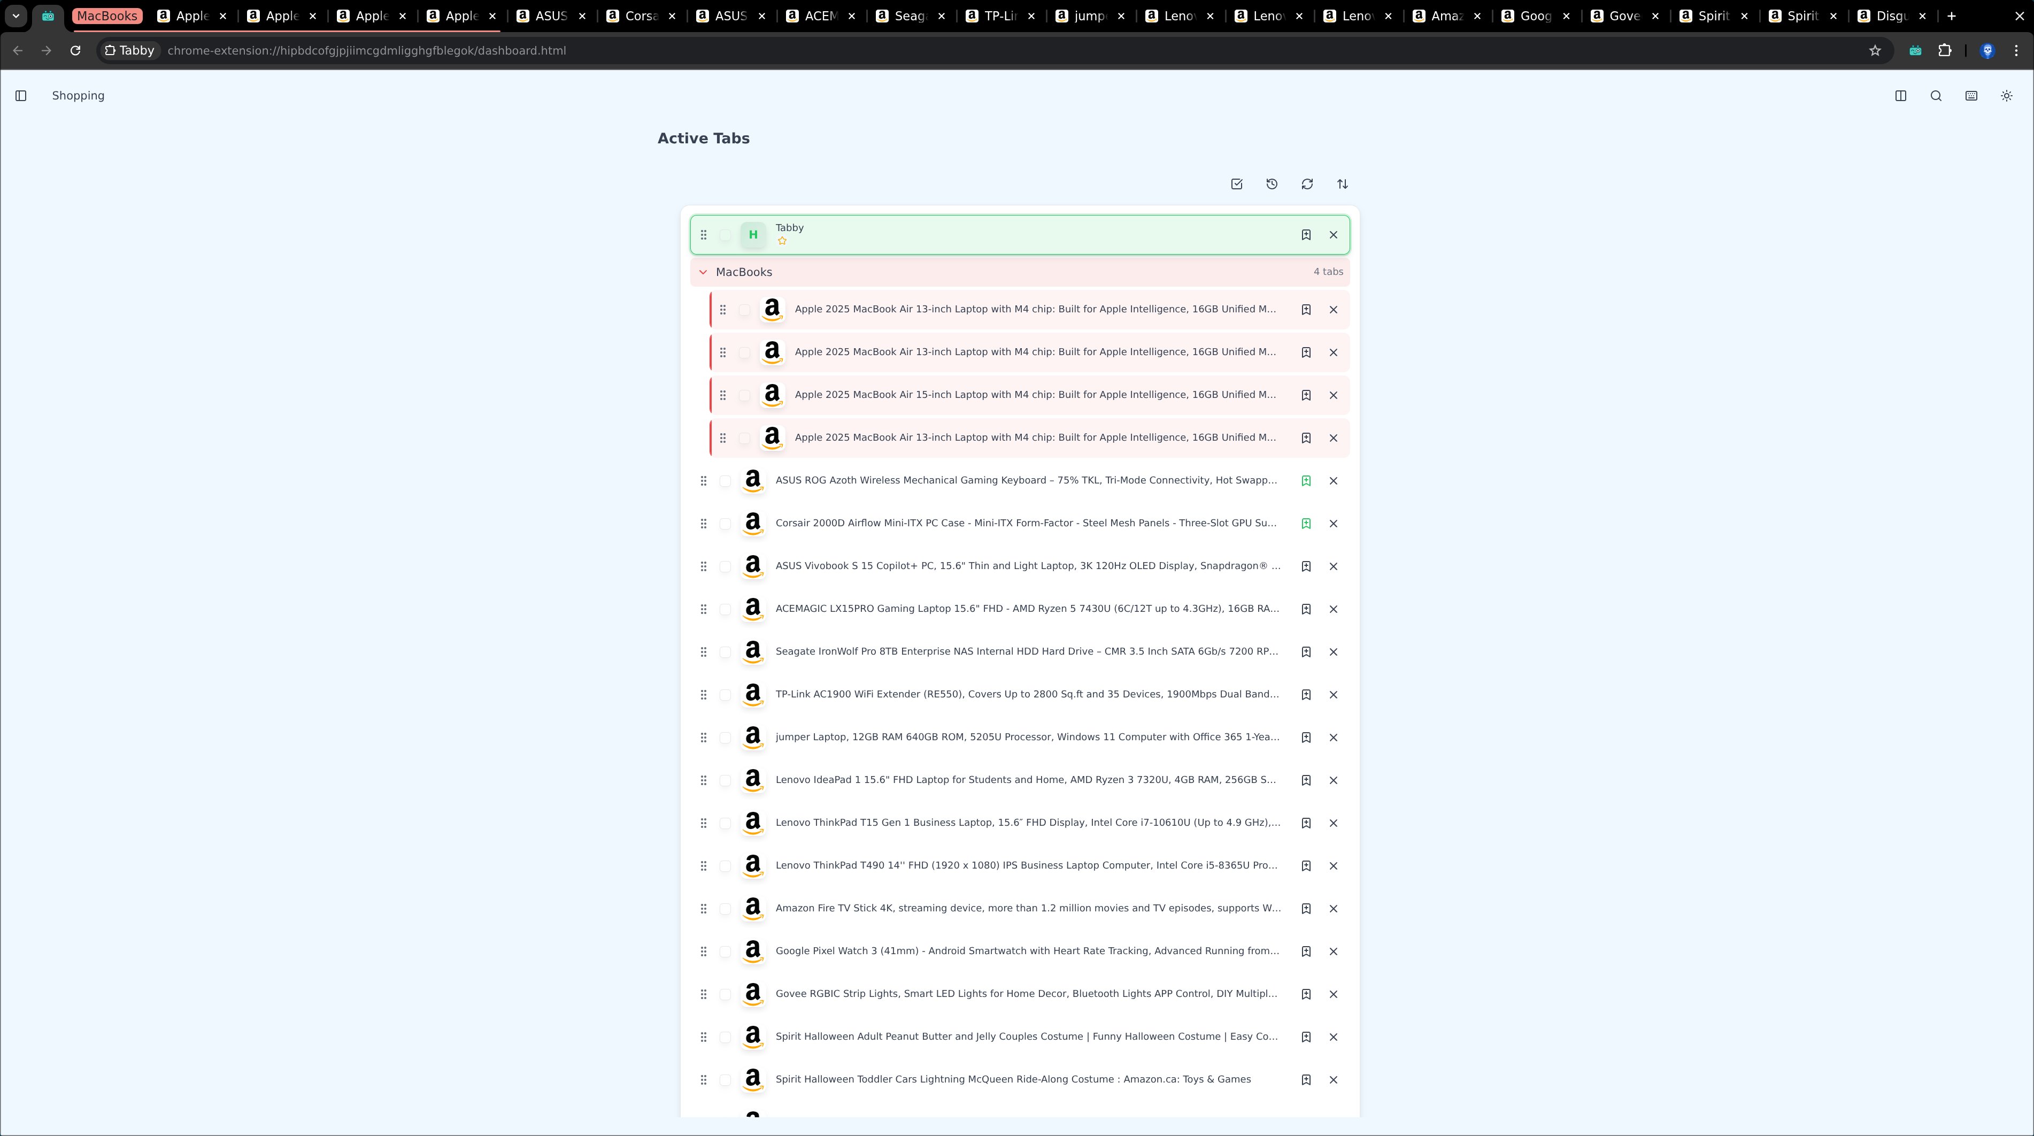Select checkbox for Amazon Fire TV Stick tab
Screen dimensions: 2034x1136
[725, 909]
